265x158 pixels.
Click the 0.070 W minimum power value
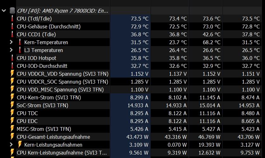[177, 145]
